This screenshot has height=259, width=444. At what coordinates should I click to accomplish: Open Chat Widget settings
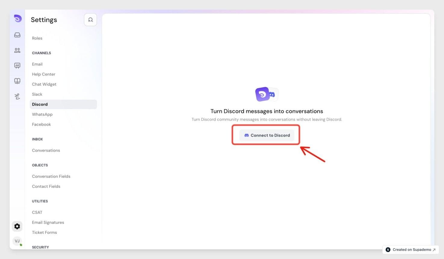[44, 84]
